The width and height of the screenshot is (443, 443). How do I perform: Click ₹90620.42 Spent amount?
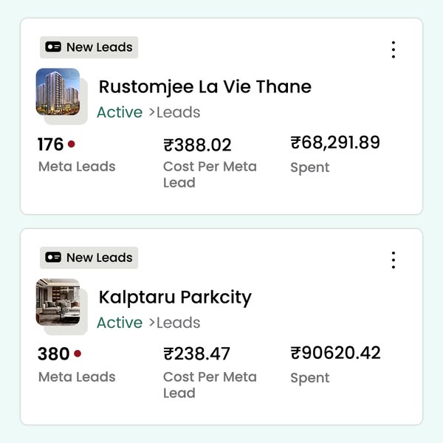tap(335, 353)
